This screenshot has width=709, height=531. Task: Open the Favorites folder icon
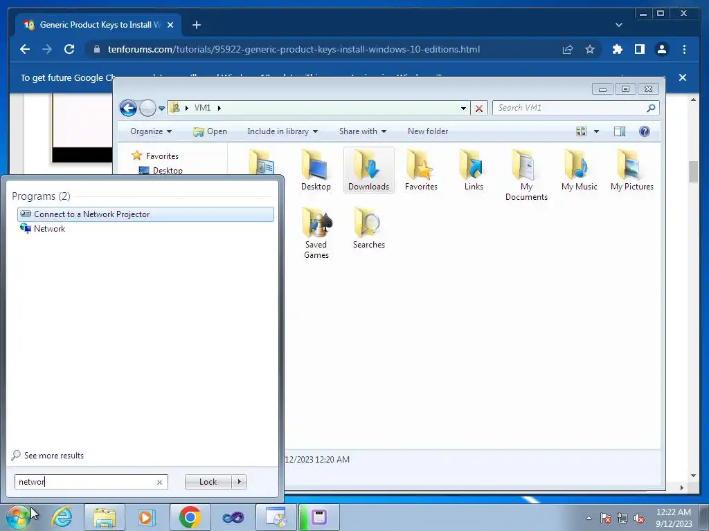[x=421, y=170]
